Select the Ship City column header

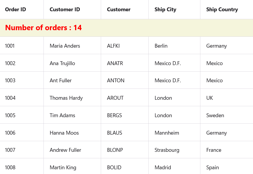click(x=165, y=9)
